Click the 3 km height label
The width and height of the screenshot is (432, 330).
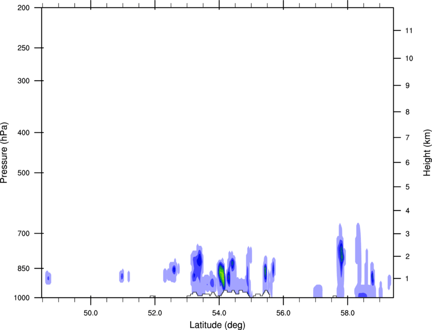[408, 234]
